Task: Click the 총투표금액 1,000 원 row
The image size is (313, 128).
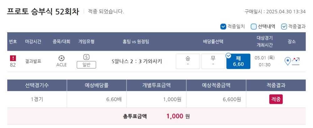Action: (x=156, y=116)
